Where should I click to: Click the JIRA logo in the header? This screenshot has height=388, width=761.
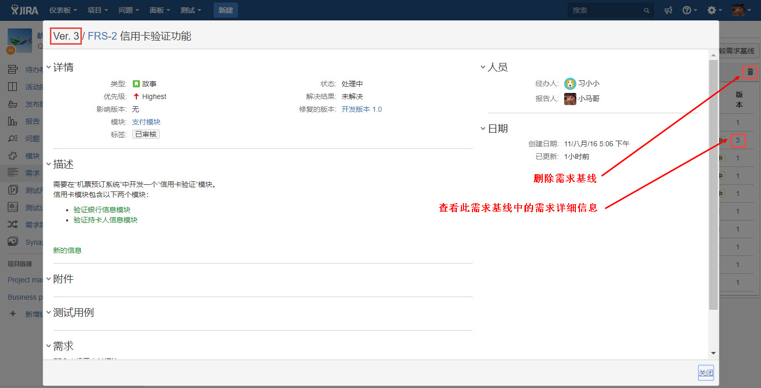click(25, 10)
